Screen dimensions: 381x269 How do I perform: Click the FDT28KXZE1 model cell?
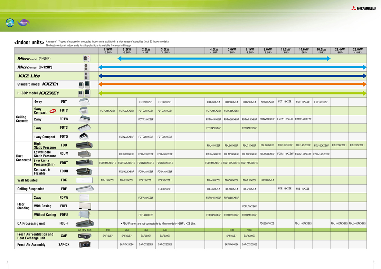pyautogui.click(x=146, y=102)
